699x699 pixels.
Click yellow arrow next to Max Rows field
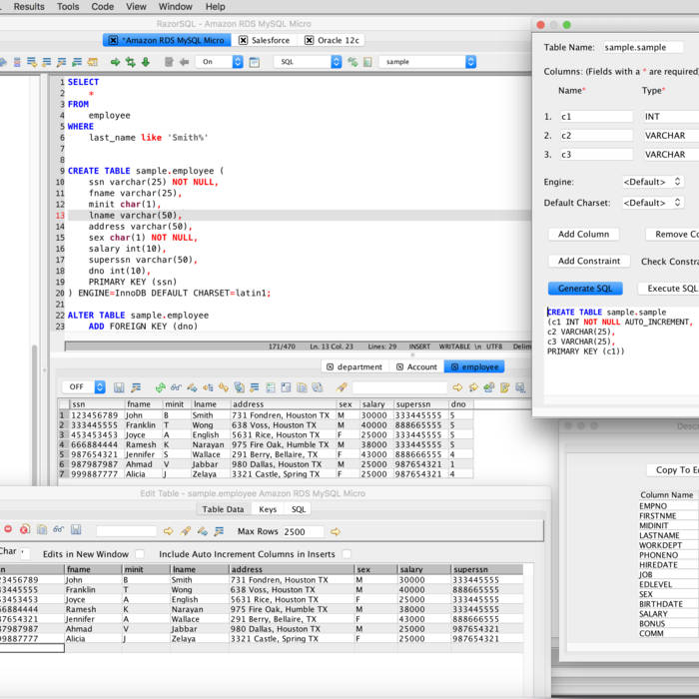(x=336, y=531)
